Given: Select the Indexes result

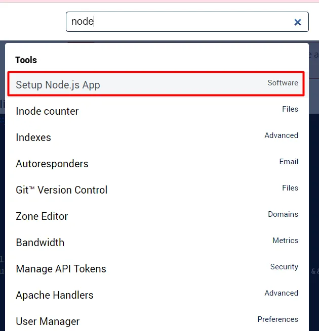Looking at the screenshot, I should [x=157, y=137].
